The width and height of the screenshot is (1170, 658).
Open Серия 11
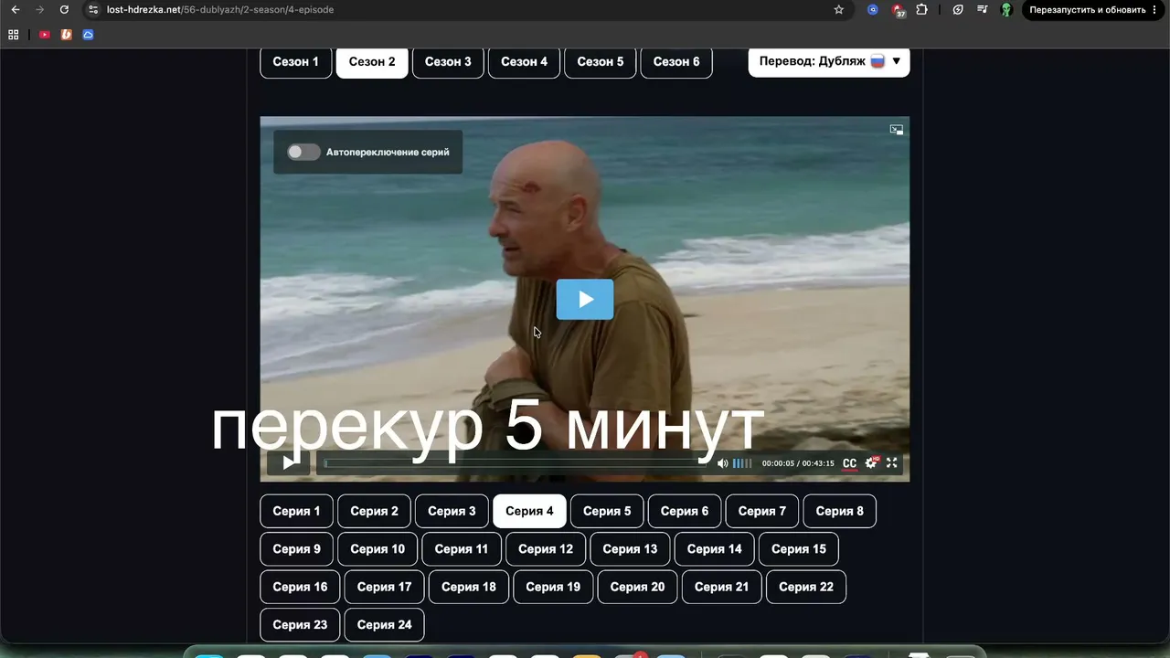(x=462, y=548)
